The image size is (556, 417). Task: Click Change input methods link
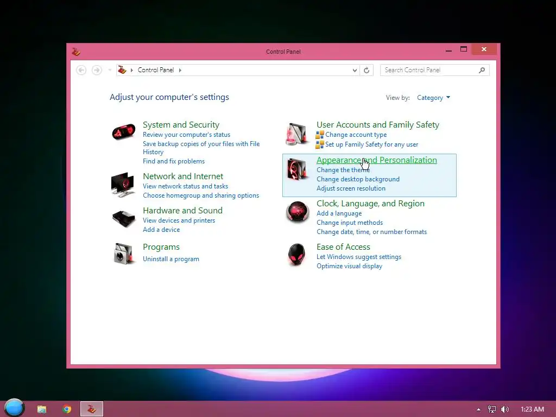350,223
